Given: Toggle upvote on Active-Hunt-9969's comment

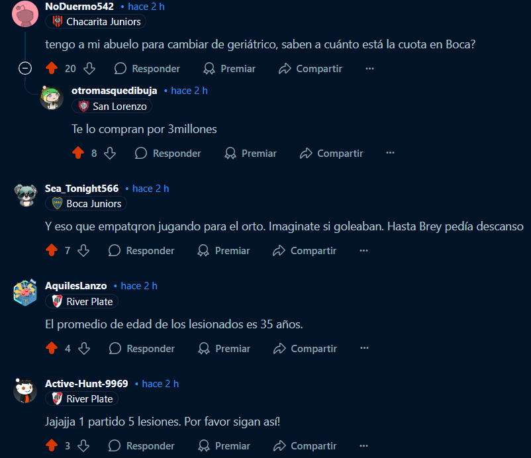Looking at the screenshot, I should coord(52,445).
